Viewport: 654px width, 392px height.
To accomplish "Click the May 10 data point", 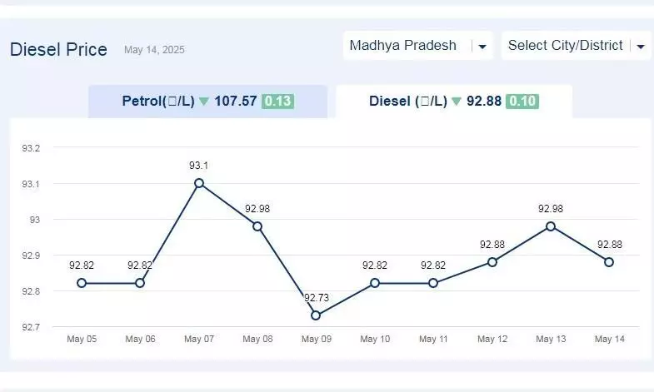I will click(375, 283).
